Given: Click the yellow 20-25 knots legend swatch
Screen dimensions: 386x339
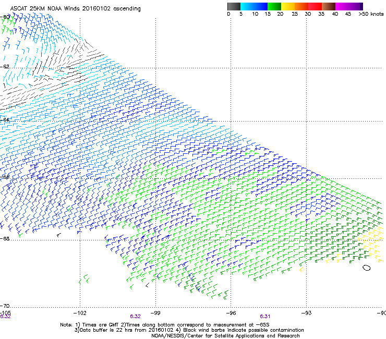Looking at the screenshot, I should point(288,6).
